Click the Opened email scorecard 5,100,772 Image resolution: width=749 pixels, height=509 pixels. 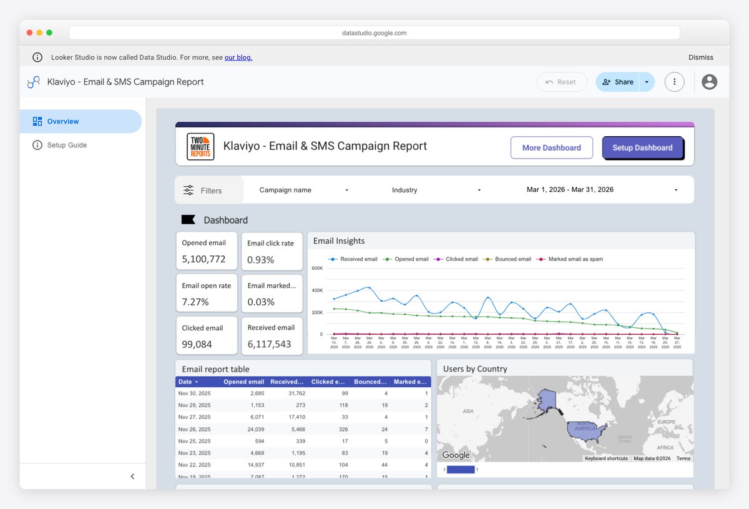click(x=207, y=251)
